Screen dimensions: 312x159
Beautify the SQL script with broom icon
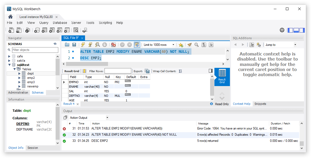click(x=190, y=45)
